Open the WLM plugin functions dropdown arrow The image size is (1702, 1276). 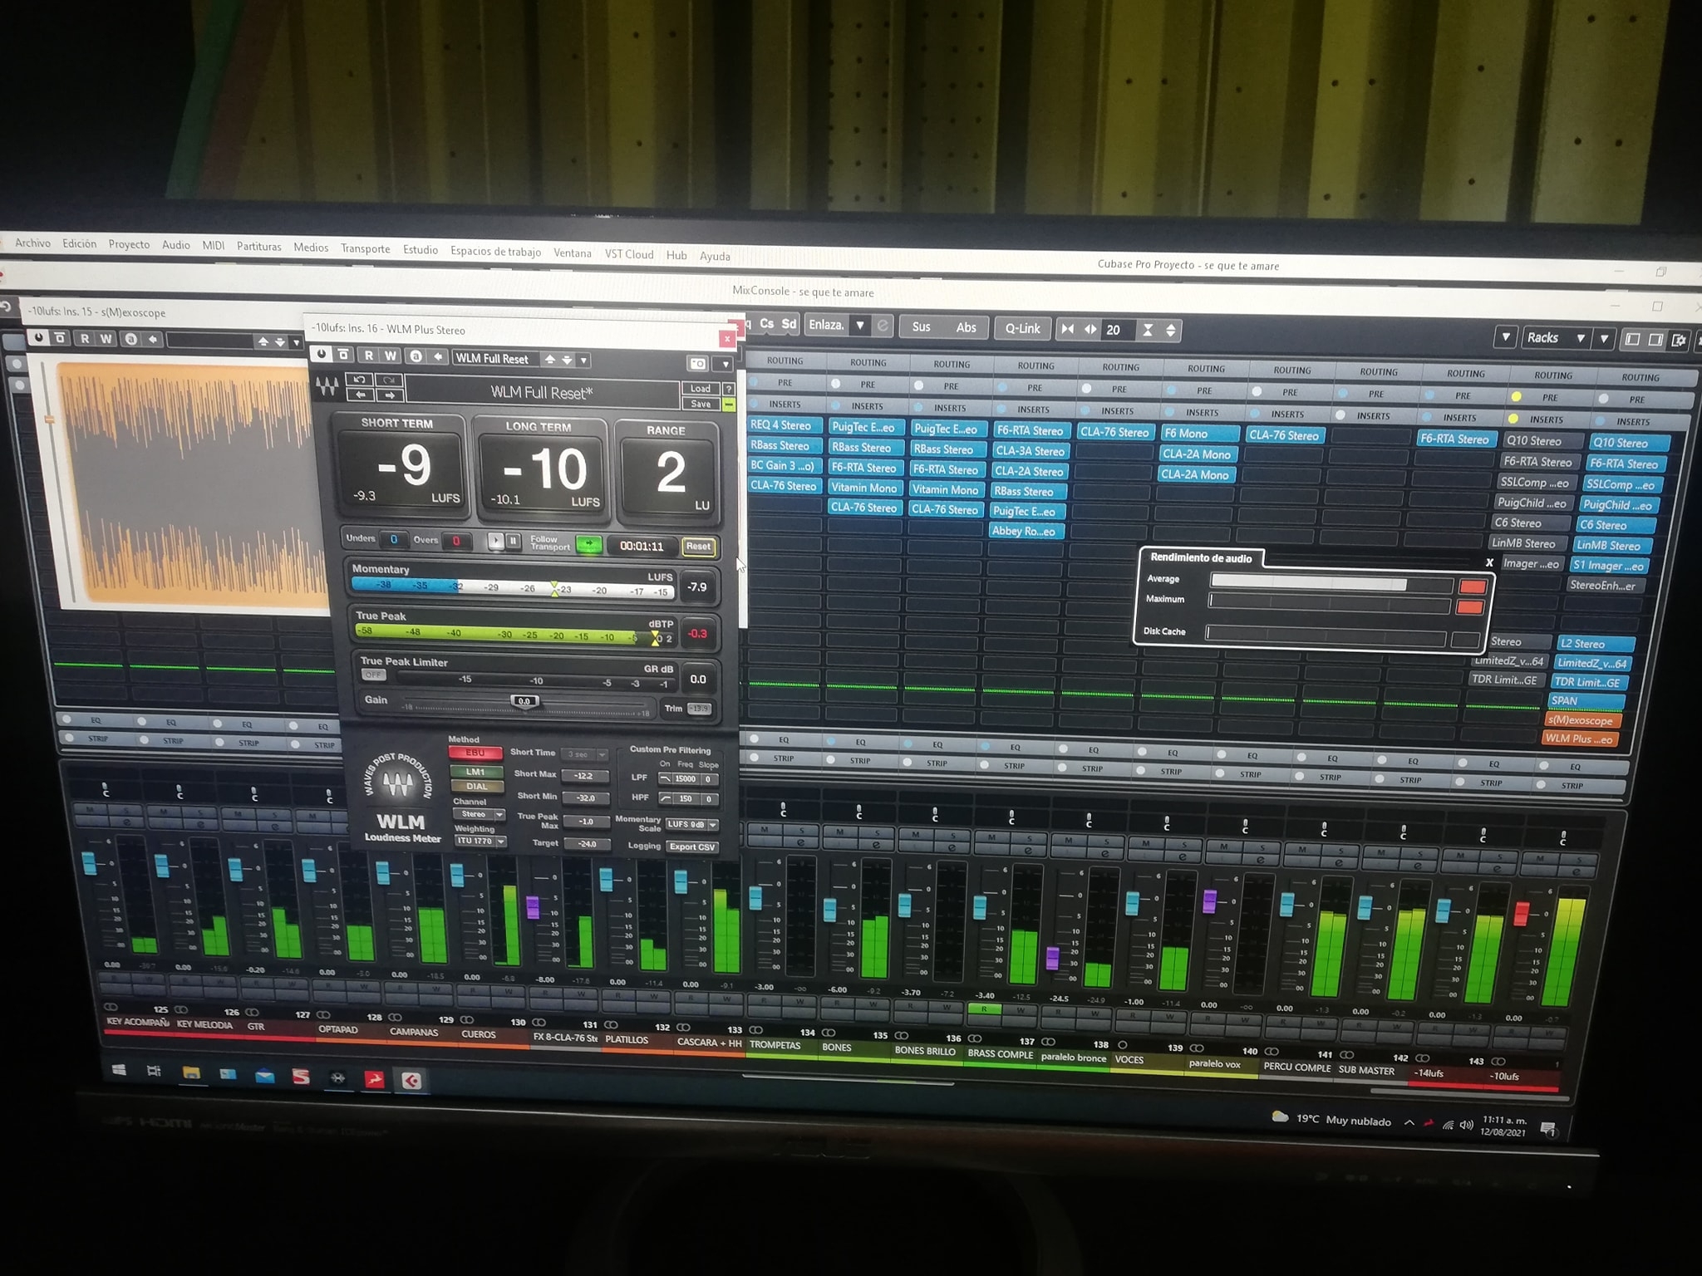[726, 365]
